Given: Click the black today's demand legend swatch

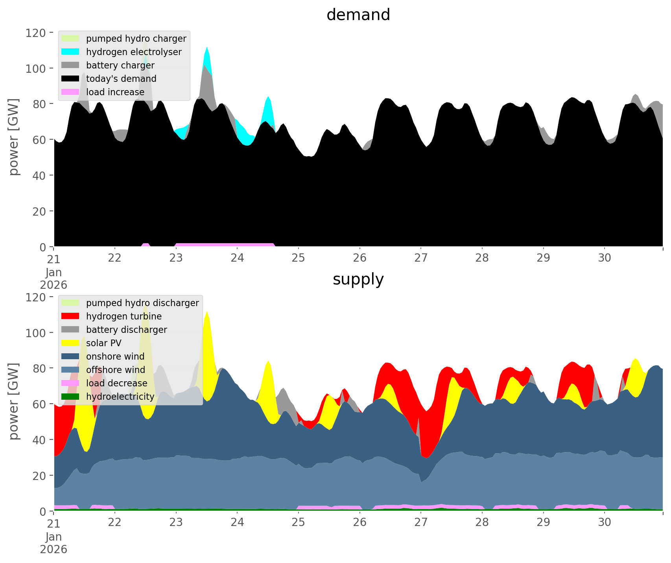Looking at the screenshot, I should pyautogui.click(x=70, y=79).
